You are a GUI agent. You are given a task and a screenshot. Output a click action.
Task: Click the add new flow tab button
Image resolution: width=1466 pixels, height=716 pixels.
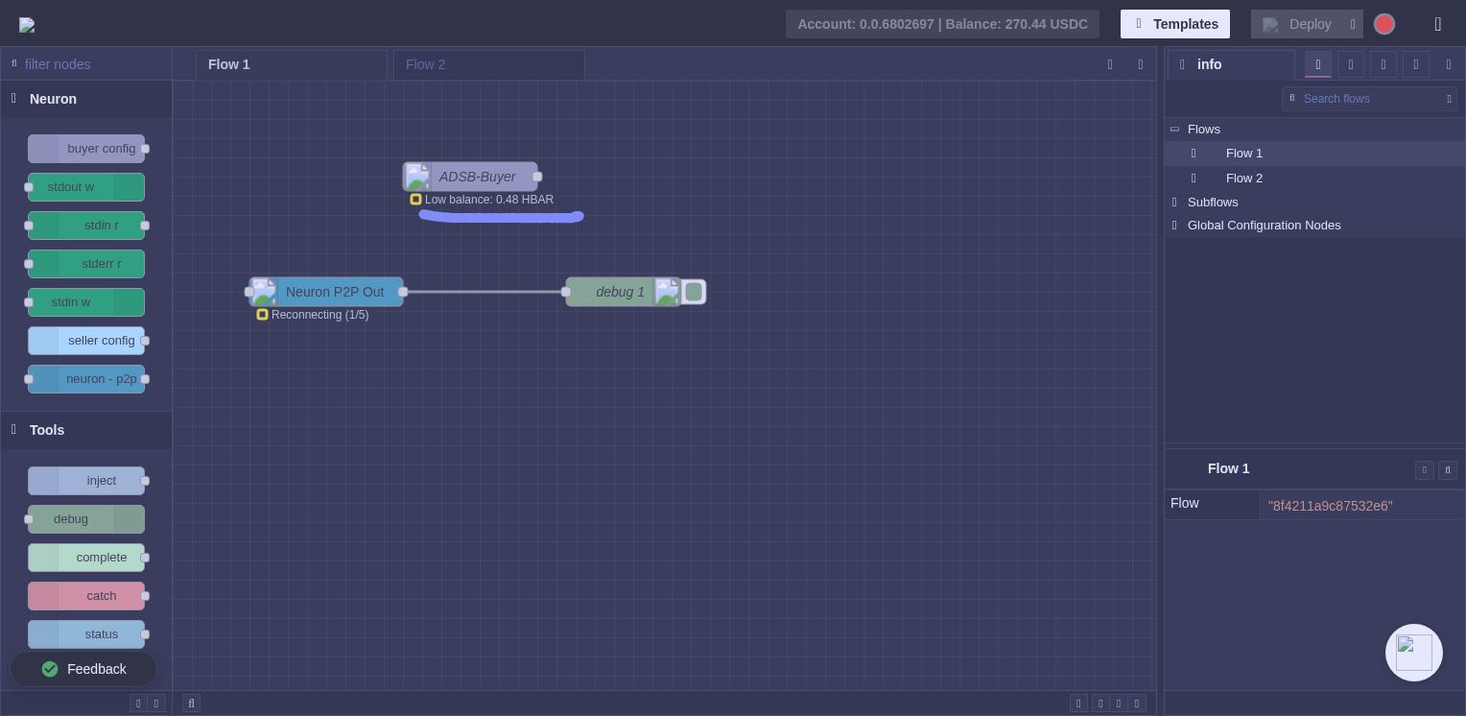click(x=1110, y=64)
